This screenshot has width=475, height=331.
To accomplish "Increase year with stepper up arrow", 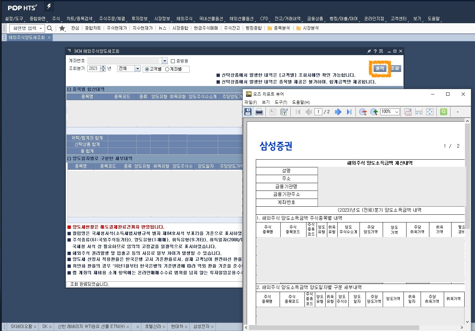I will 103,67.
